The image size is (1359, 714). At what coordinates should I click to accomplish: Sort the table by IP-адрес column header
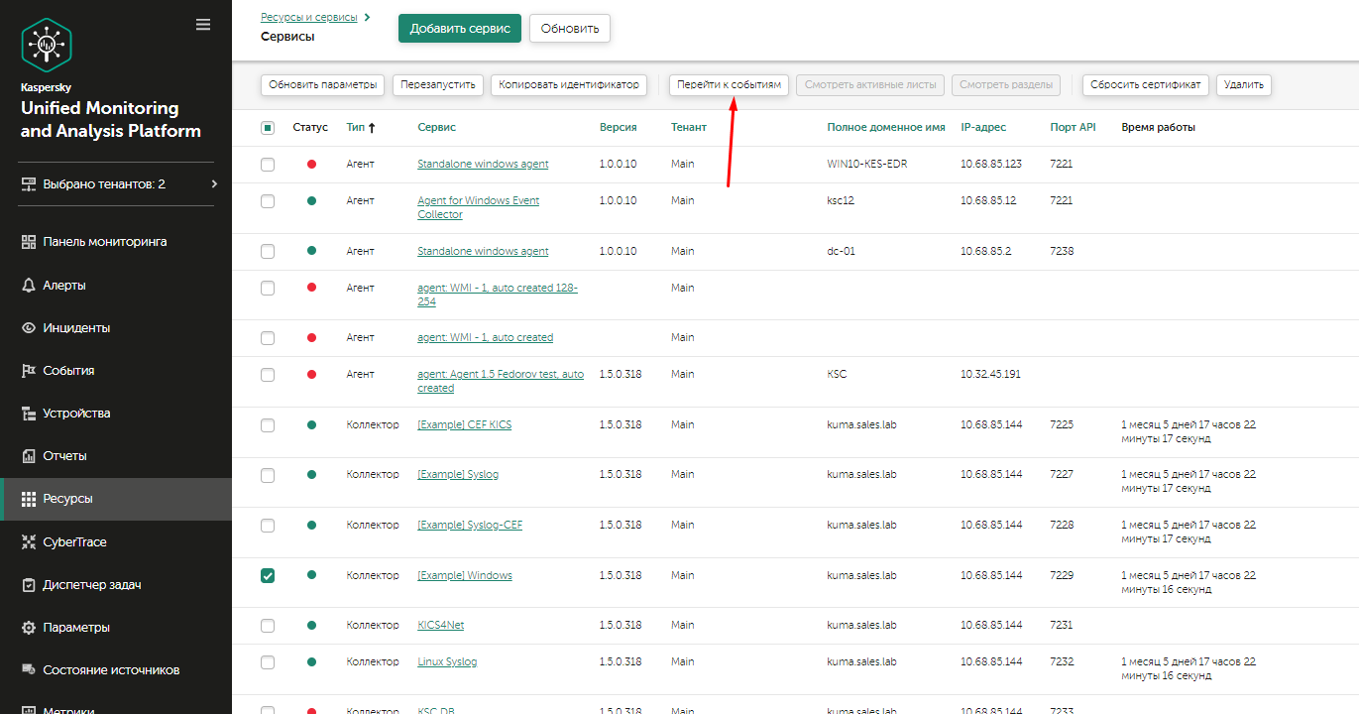point(983,128)
